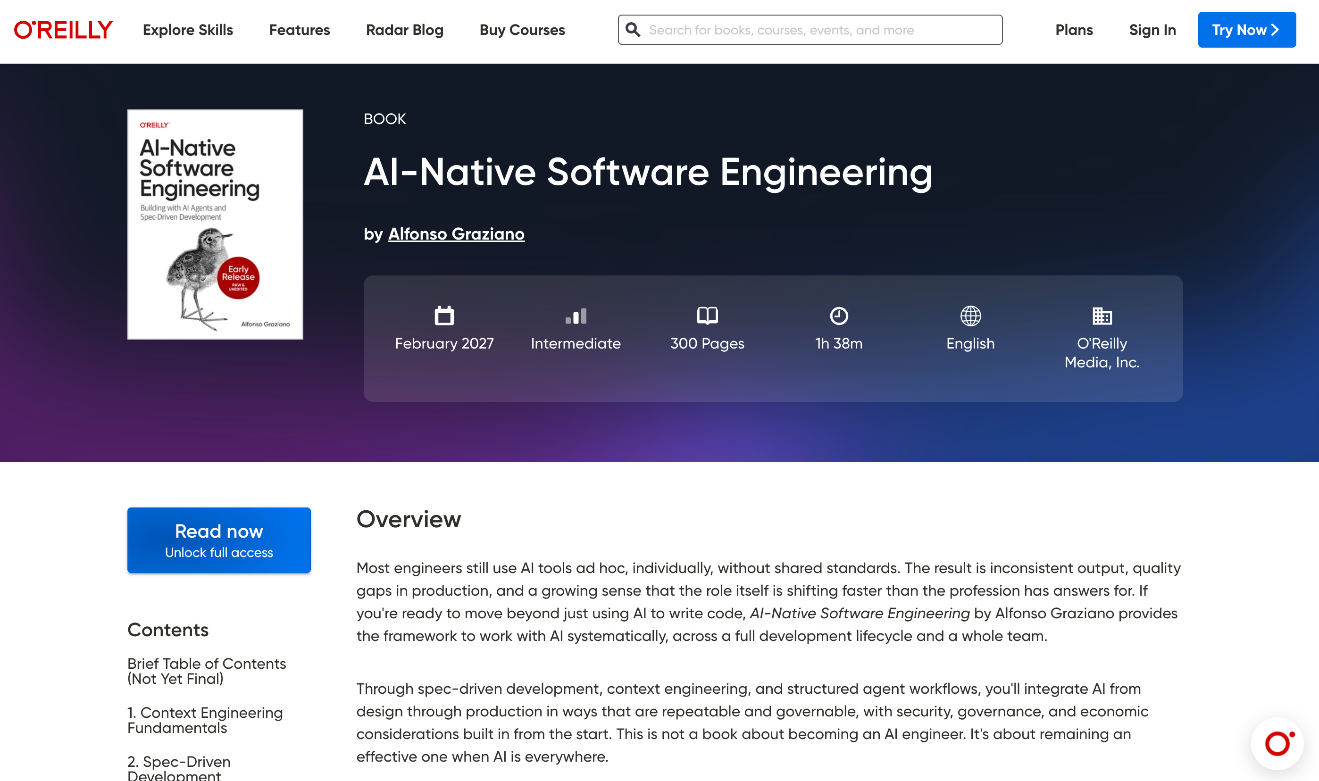Open Buy Courses page

[x=522, y=30]
